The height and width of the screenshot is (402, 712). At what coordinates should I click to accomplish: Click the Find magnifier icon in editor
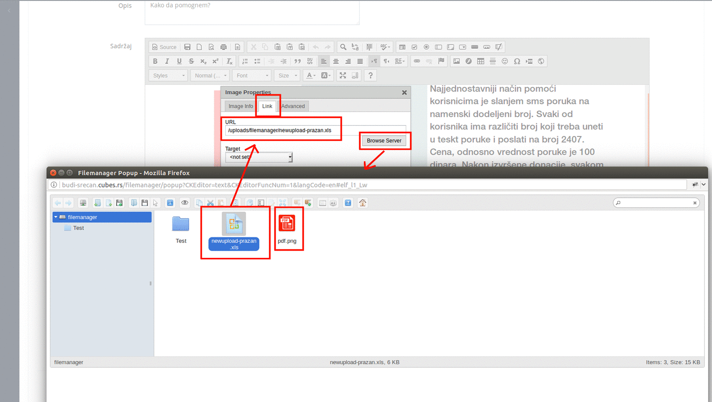coord(343,47)
